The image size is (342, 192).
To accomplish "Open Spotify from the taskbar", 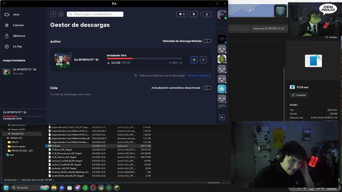I will [85, 188].
